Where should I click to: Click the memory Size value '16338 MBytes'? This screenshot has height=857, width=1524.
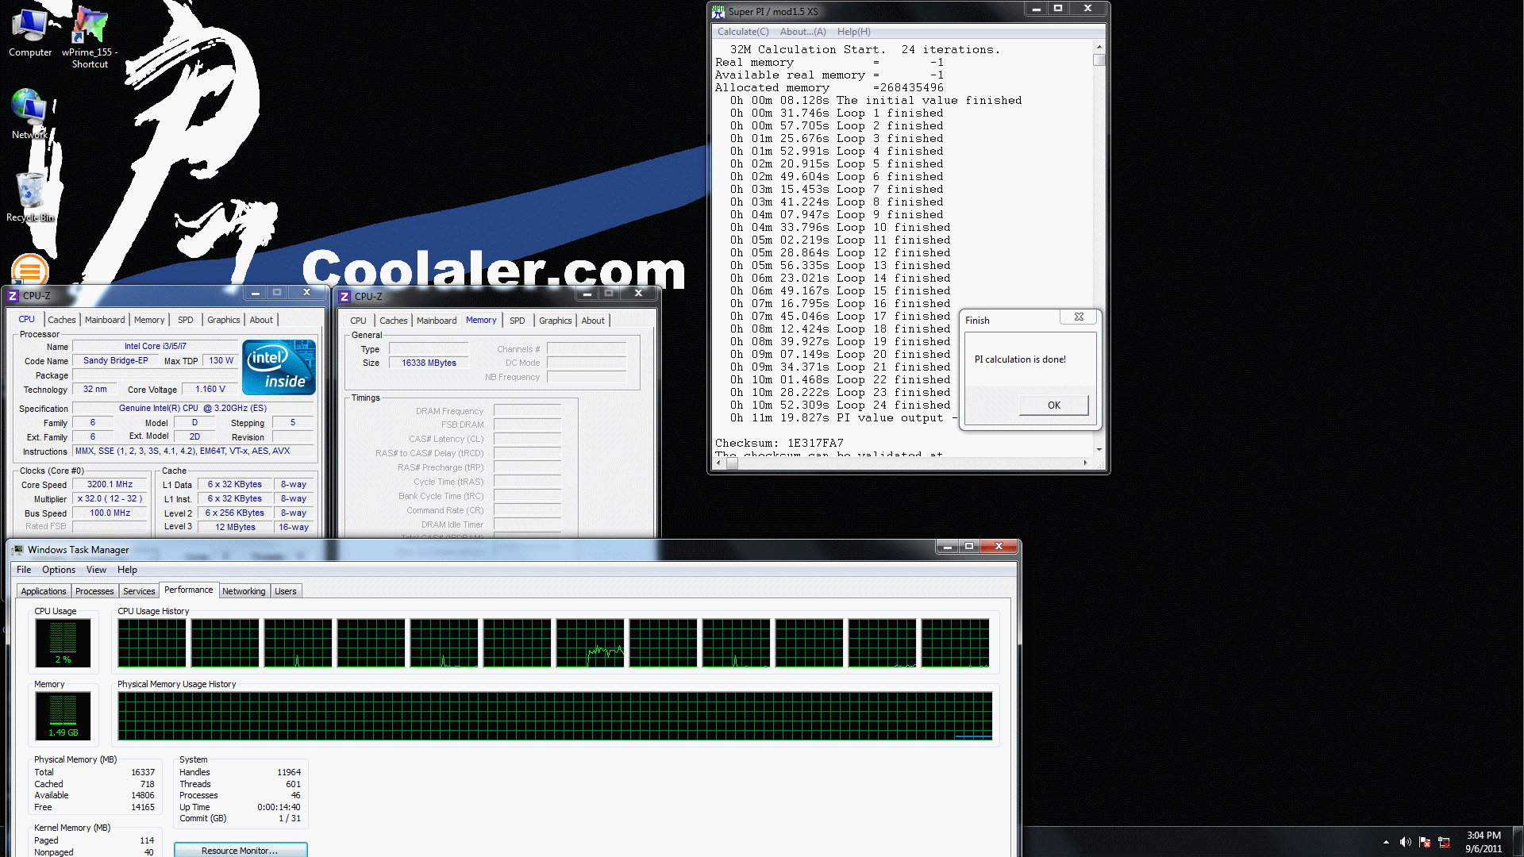[x=429, y=363]
